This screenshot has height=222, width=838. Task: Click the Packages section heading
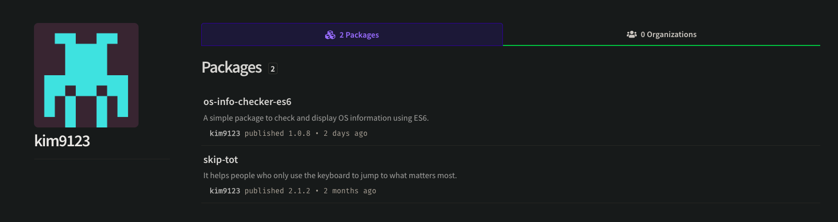point(232,68)
